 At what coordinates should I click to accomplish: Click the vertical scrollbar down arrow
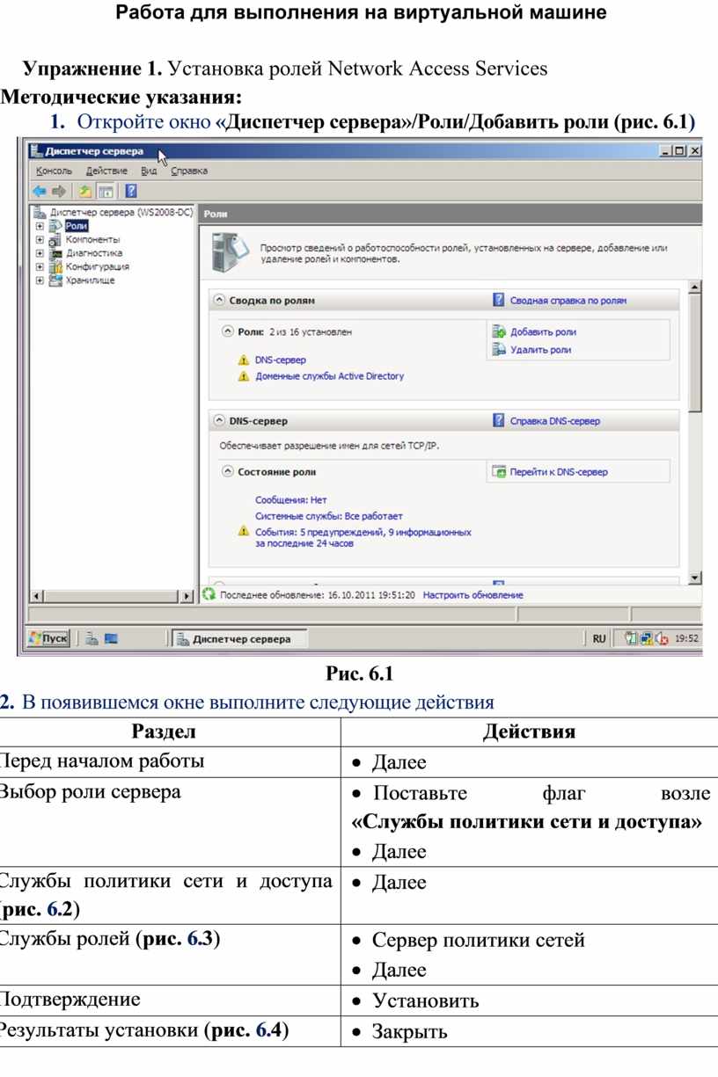point(694,578)
